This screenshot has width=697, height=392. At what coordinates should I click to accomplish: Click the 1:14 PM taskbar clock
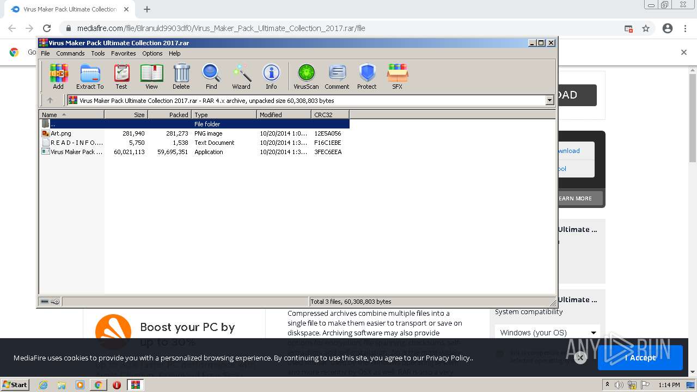tap(669, 385)
